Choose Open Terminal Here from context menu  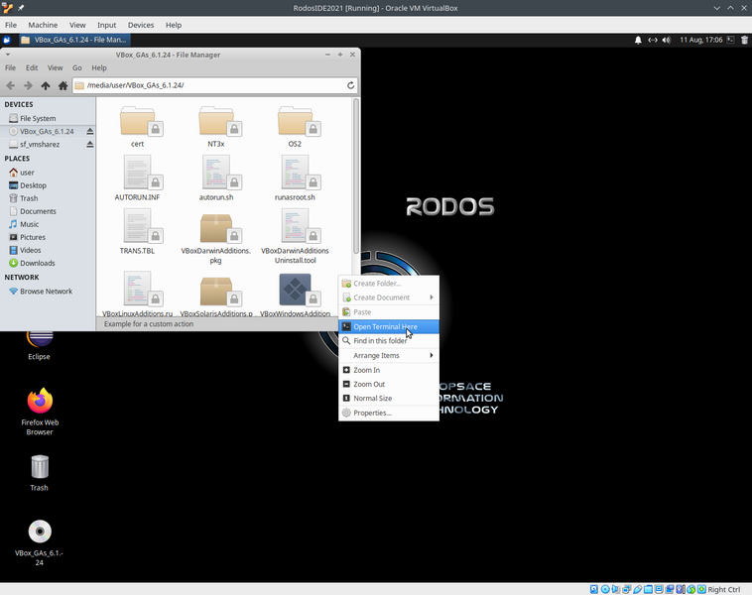coord(385,326)
